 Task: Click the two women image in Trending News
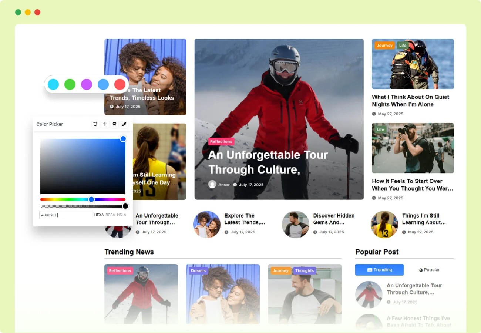click(x=223, y=294)
